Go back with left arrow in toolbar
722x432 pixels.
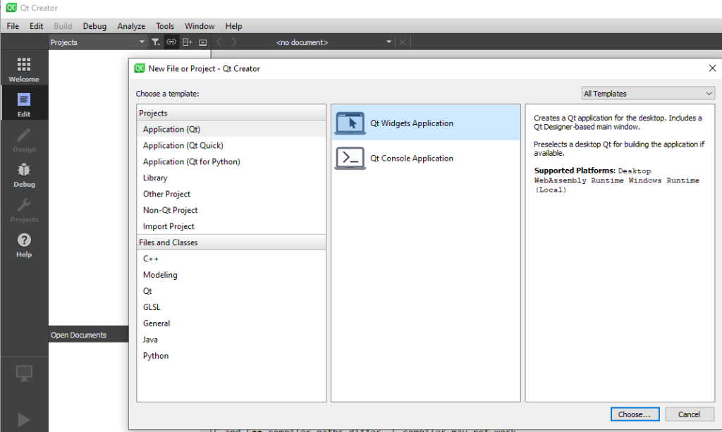219,42
